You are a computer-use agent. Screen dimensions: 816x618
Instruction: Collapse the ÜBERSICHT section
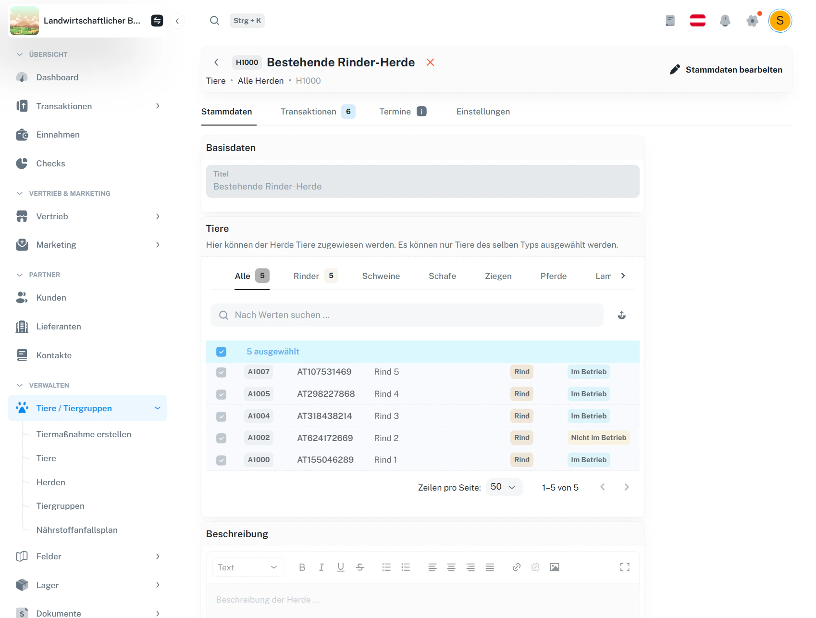coord(42,54)
